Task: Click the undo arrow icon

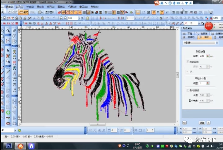Action: 48,18
